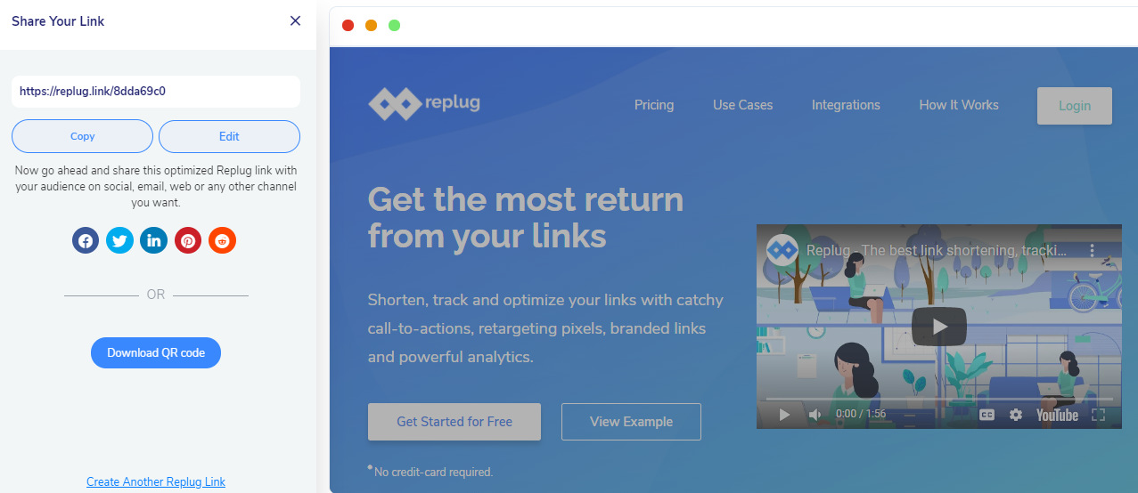Open video more options menu

click(1093, 251)
